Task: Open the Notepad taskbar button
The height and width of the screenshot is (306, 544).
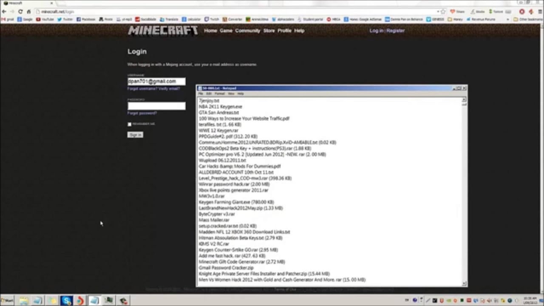Action: coord(94,301)
